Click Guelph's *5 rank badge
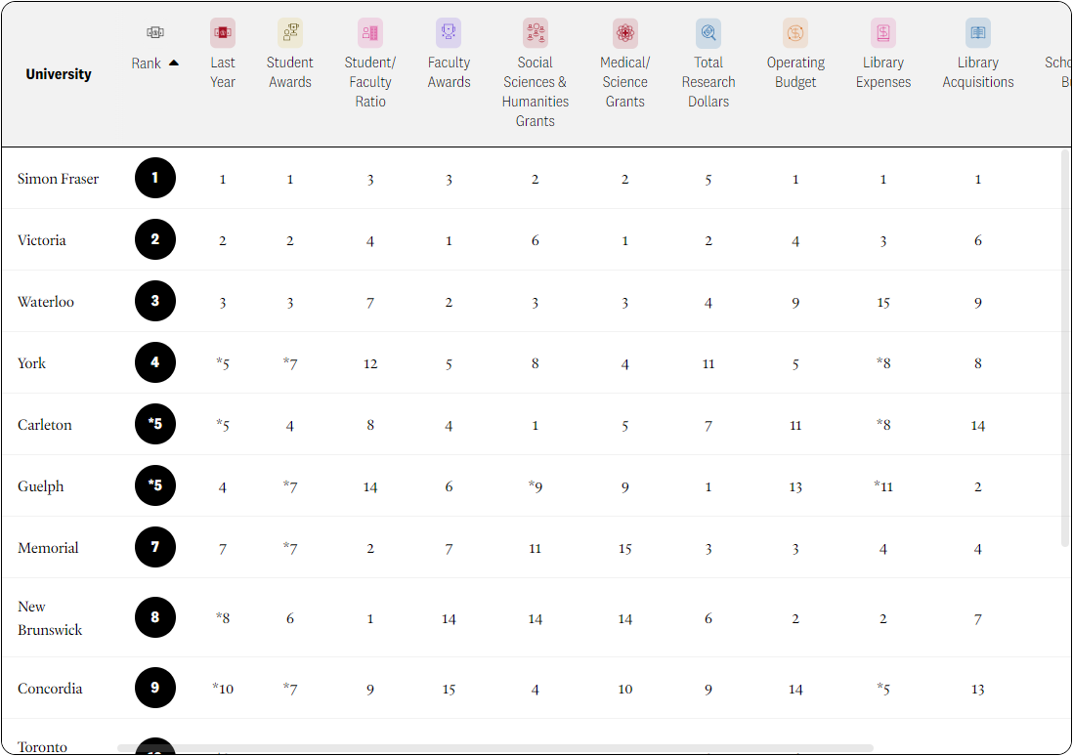 [x=155, y=485]
